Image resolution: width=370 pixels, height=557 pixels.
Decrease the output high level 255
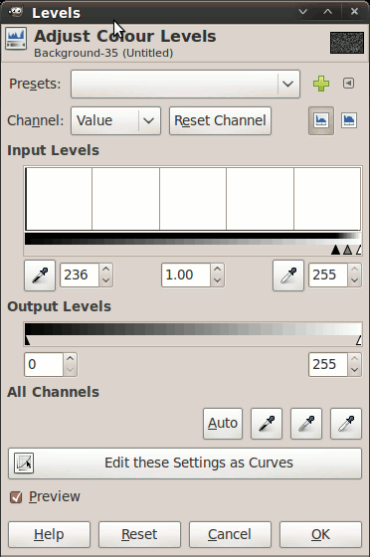(x=354, y=370)
